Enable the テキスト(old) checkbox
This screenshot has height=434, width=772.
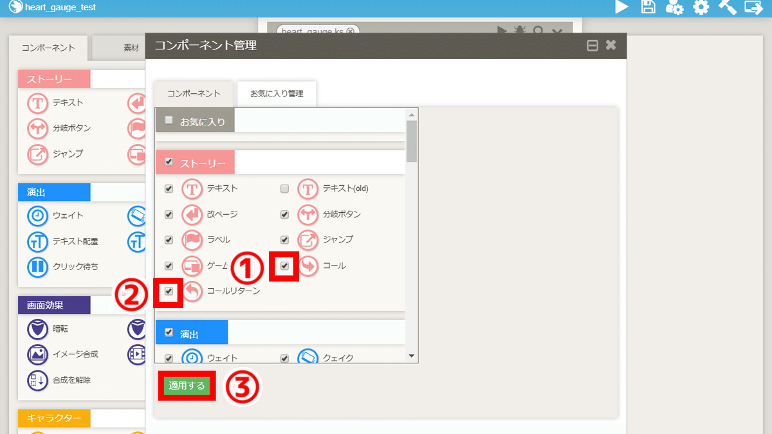[x=284, y=189]
